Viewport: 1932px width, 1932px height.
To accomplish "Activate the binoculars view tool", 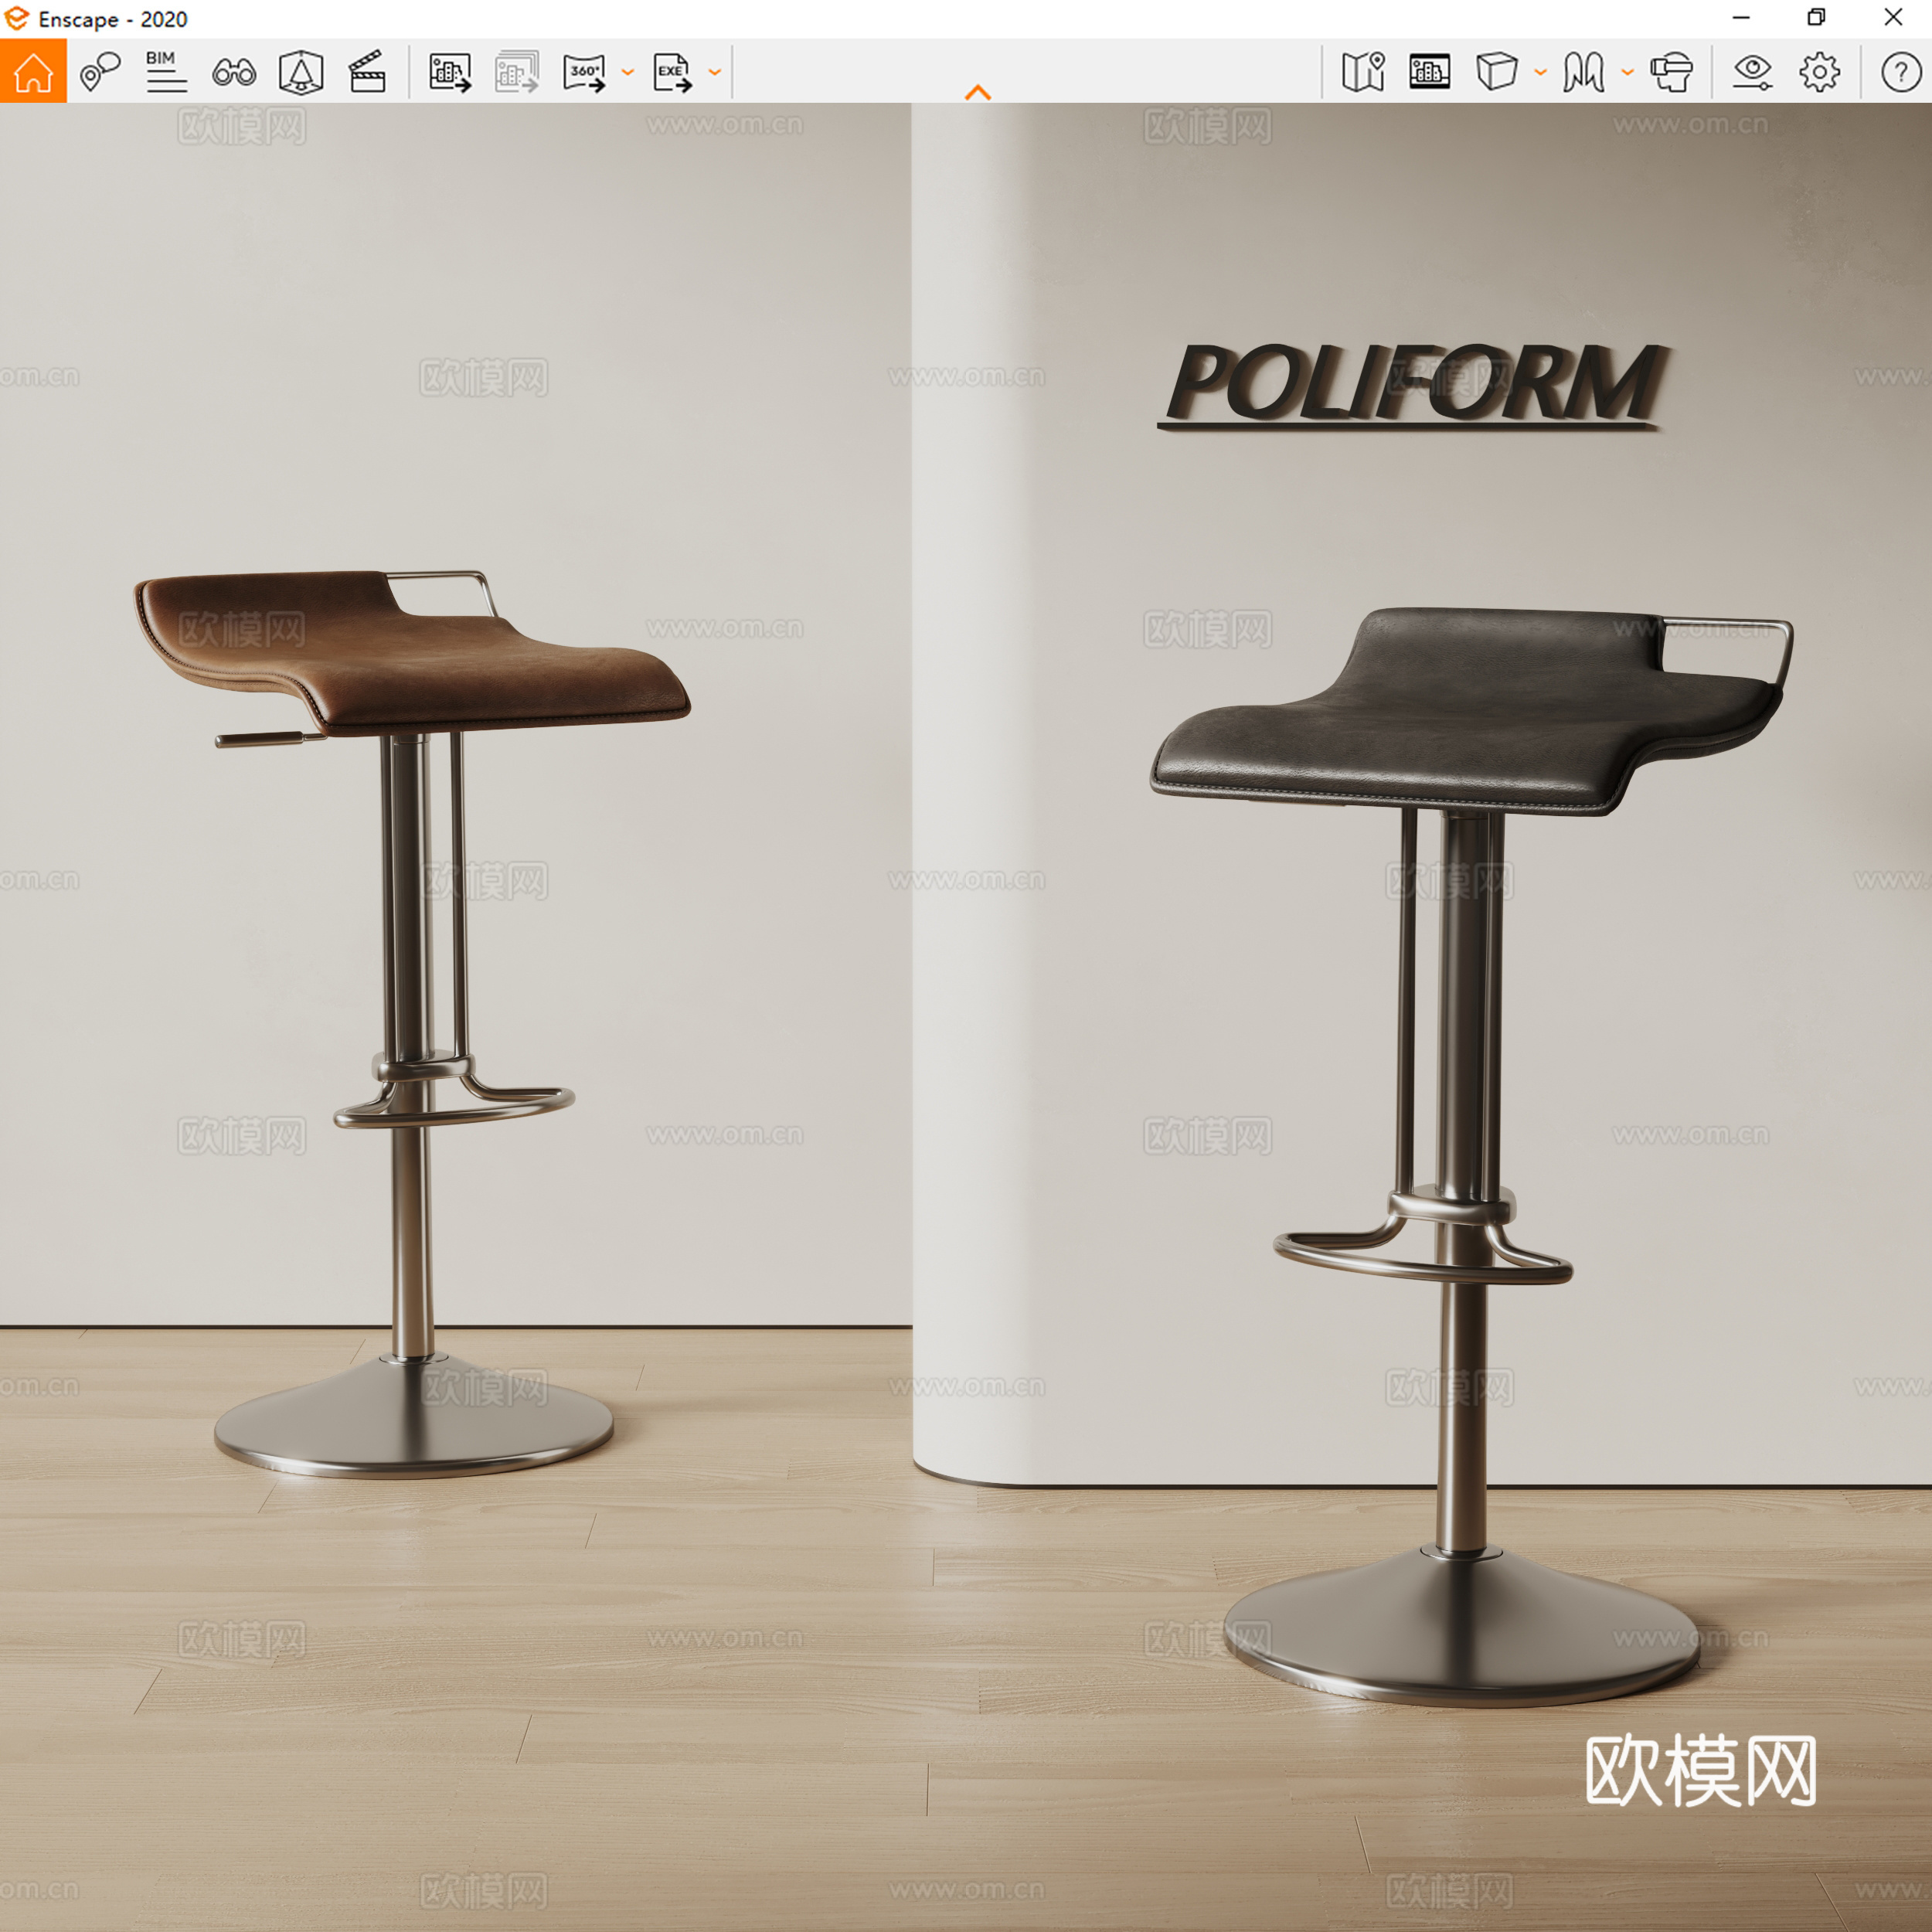I will point(233,71).
